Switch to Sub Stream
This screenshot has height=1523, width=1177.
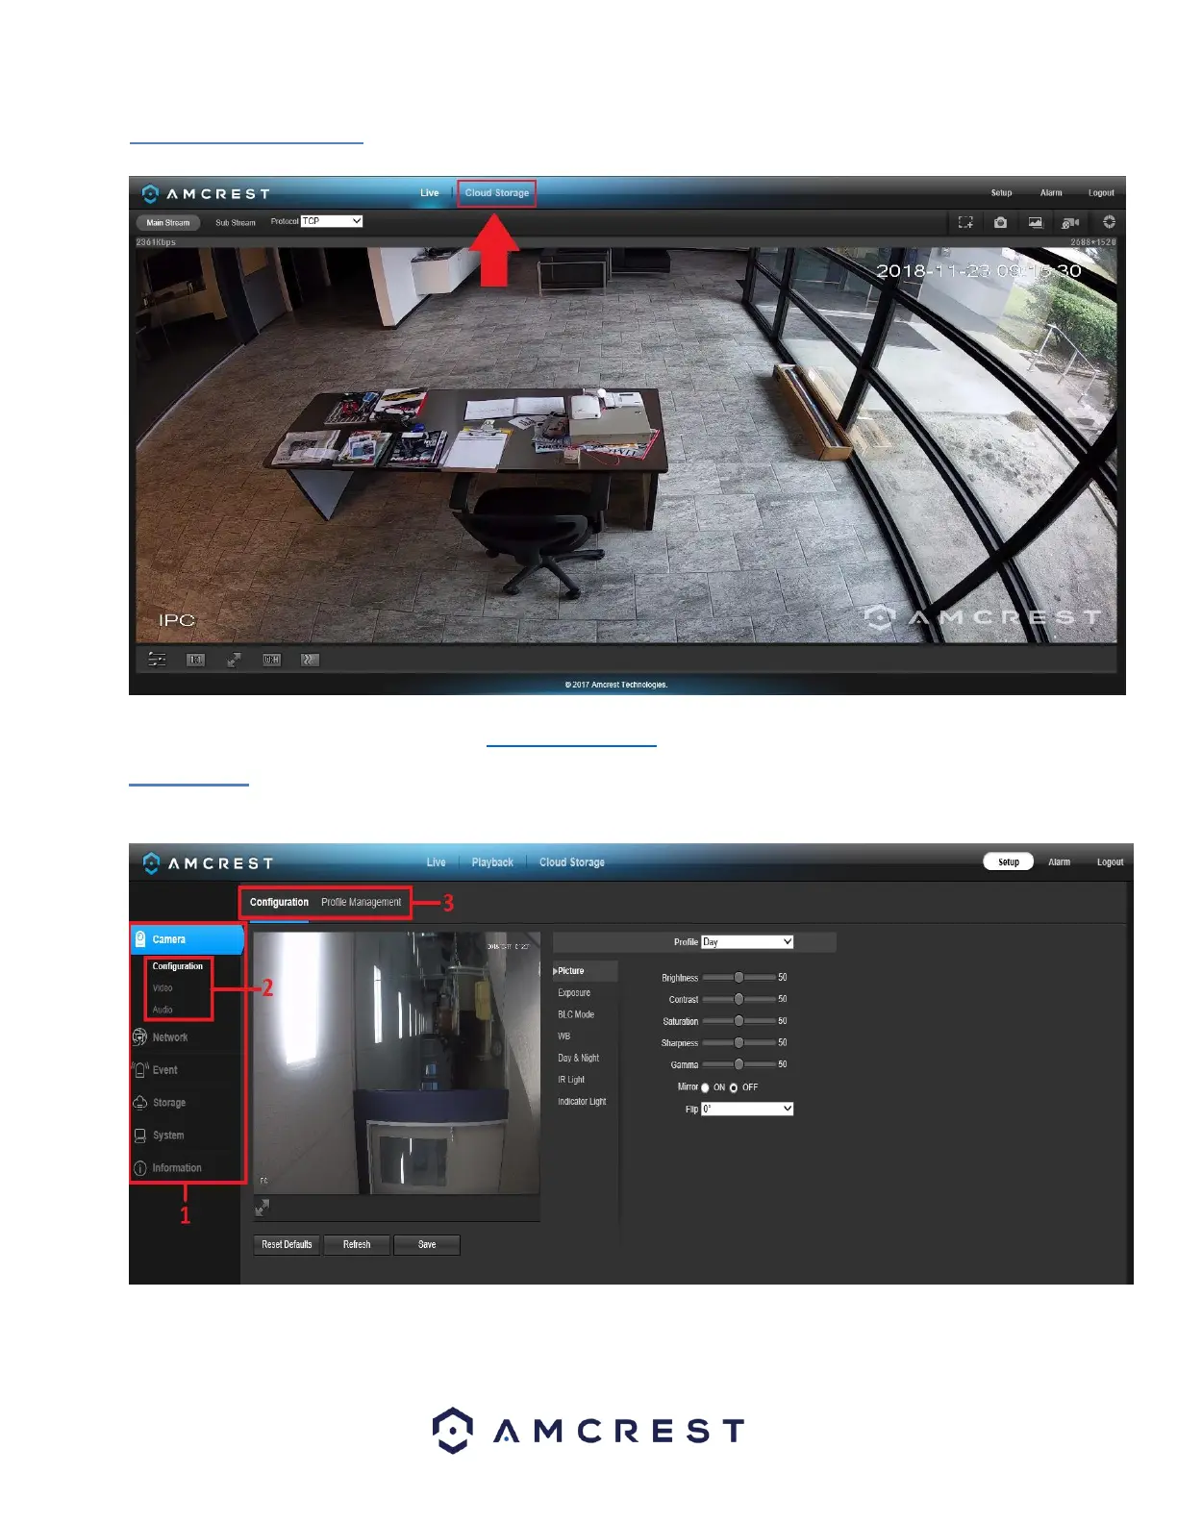coord(236,222)
